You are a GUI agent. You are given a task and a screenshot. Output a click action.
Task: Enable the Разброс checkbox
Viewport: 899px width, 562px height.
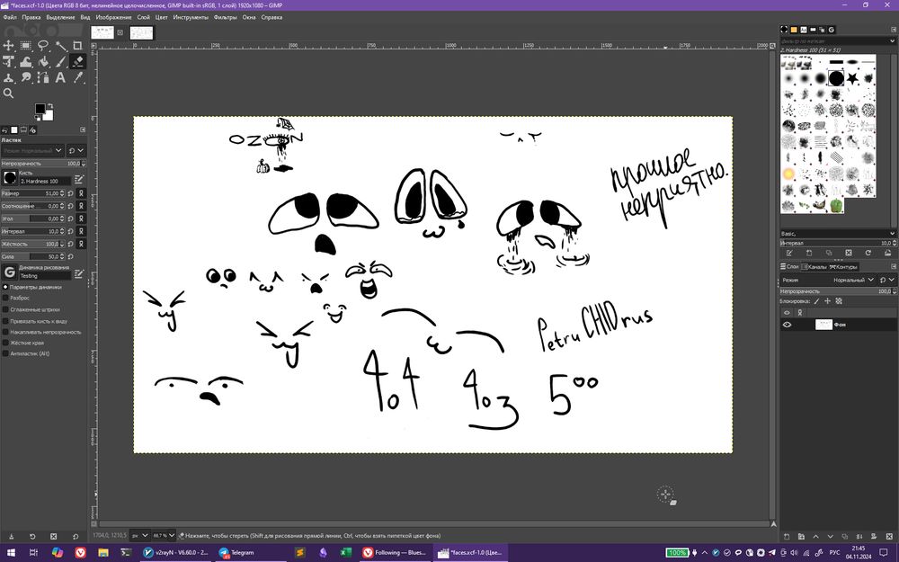tap(5, 298)
